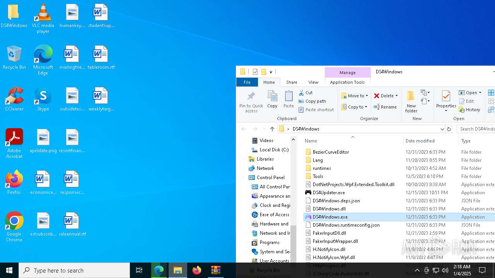This screenshot has width=495, height=278.
Task: Switch to the Share ribbon tab
Action: pyautogui.click(x=292, y=82)
